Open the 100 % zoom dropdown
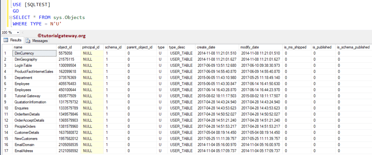The height and width of the screenshot is (155, 372). [x=19, y=32]
